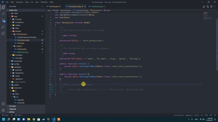Open the Accounts menu icon
Screen dimensions: 218x122
coord(3,104)
